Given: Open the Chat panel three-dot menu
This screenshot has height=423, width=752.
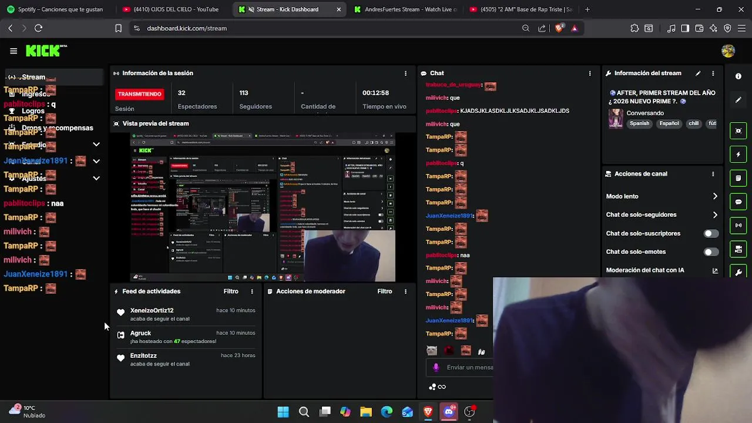Looking at the screenshot, I should (590, 73).
